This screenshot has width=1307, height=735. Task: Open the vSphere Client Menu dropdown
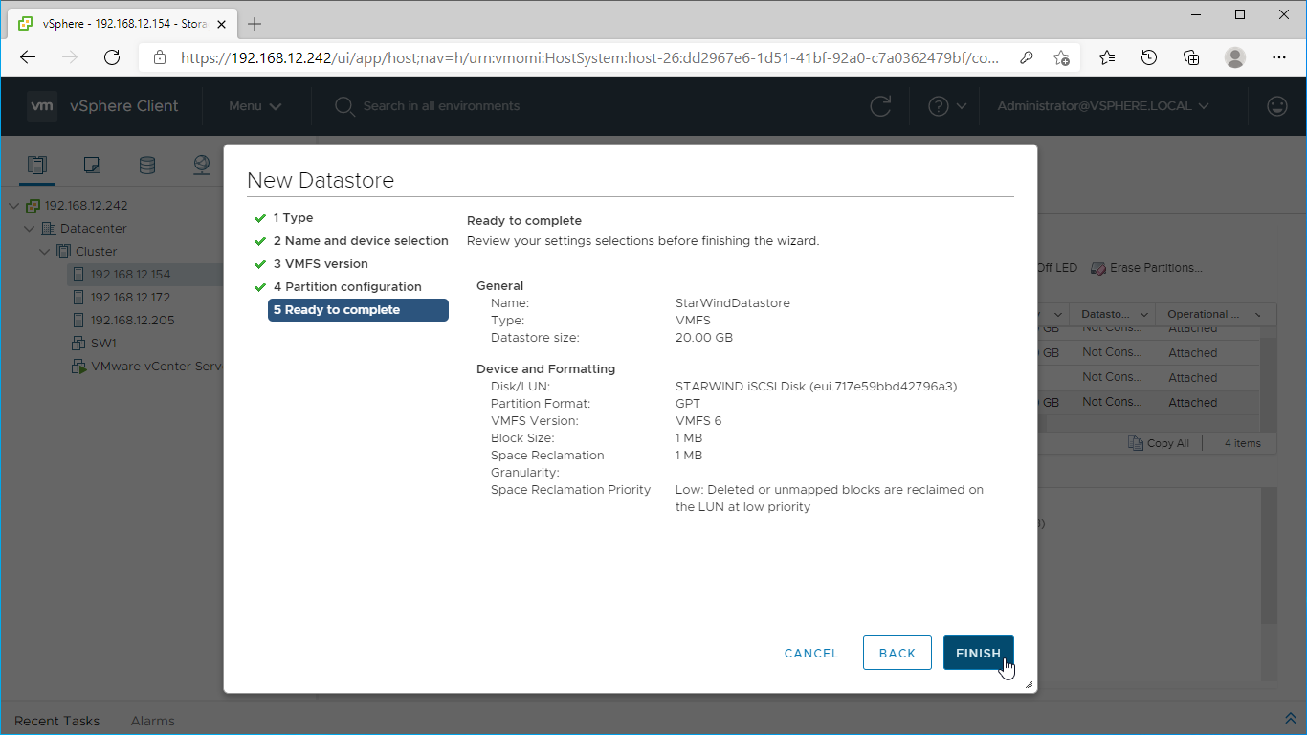coord(255,106)
